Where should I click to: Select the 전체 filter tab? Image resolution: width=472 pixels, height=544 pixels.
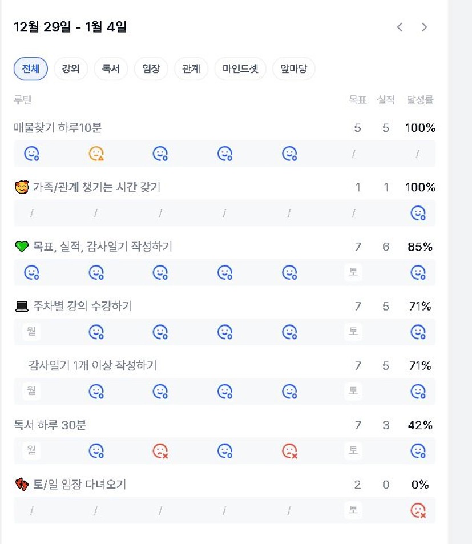pos(31,69)
